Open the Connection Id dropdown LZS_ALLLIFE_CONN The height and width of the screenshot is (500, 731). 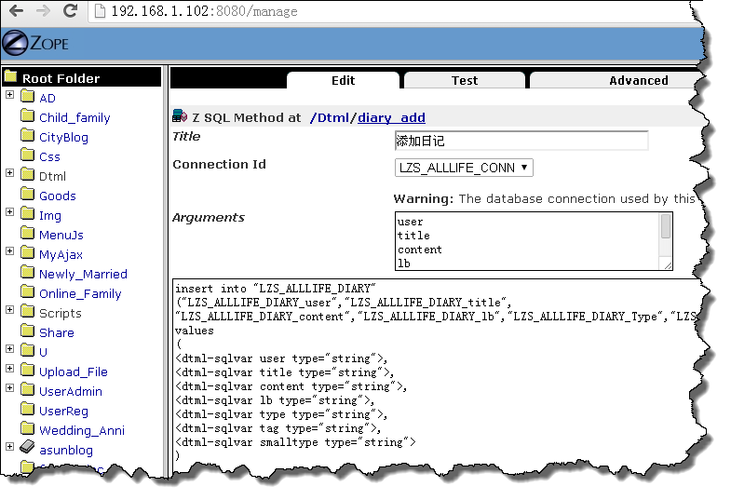tap(464, 168)
